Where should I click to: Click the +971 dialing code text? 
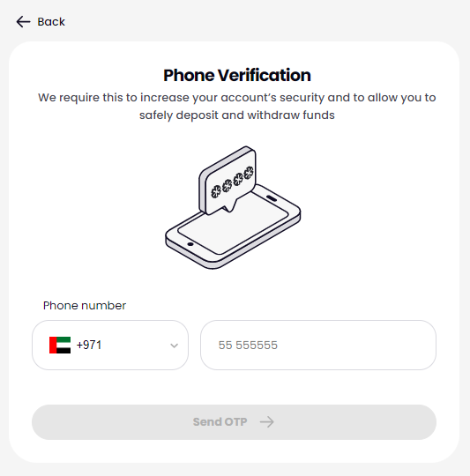coord(89,346)
